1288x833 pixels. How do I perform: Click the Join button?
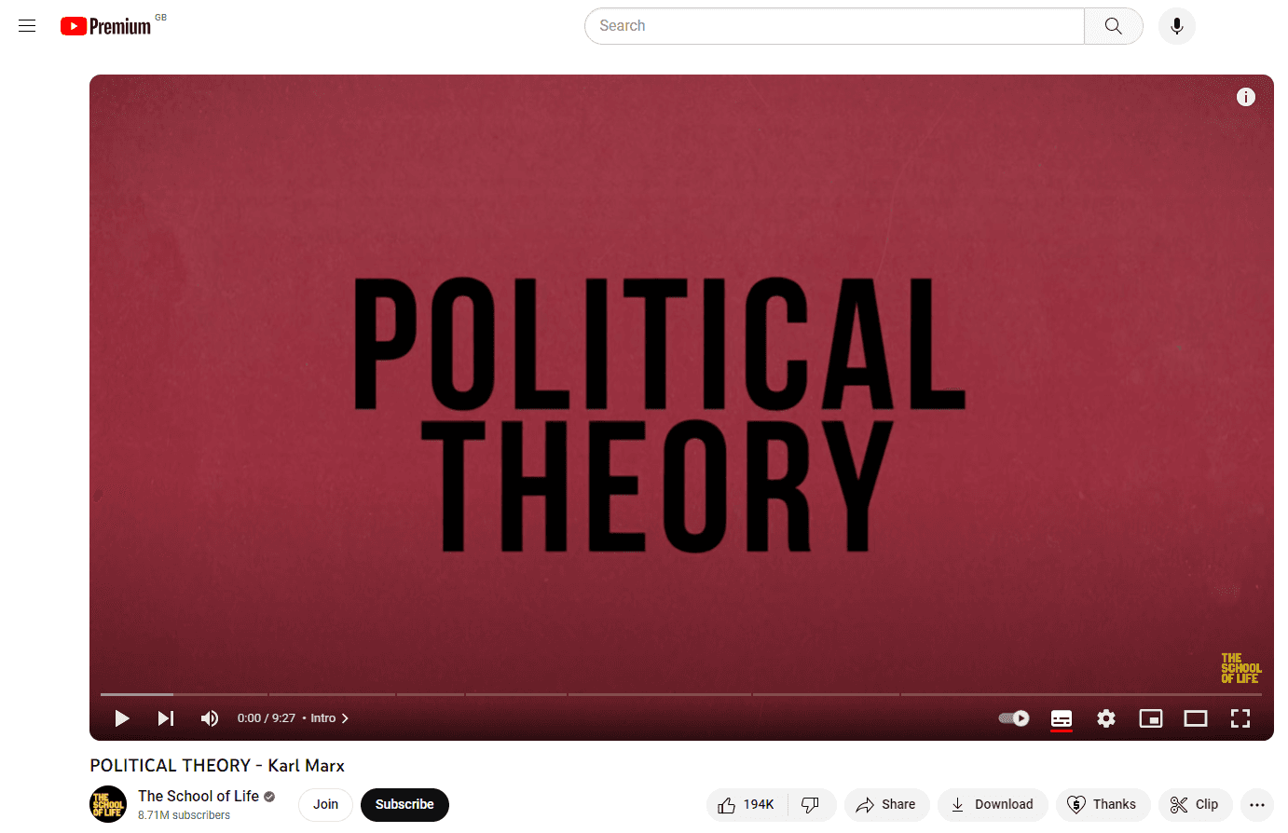coord(325,805)
